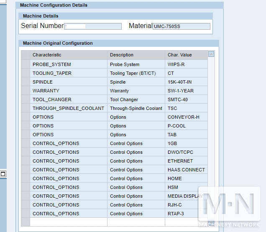The height and width of the screenshot is (232, 266).
Task: Click the CONVEYOR-H value cell
Action: (186, 117)
